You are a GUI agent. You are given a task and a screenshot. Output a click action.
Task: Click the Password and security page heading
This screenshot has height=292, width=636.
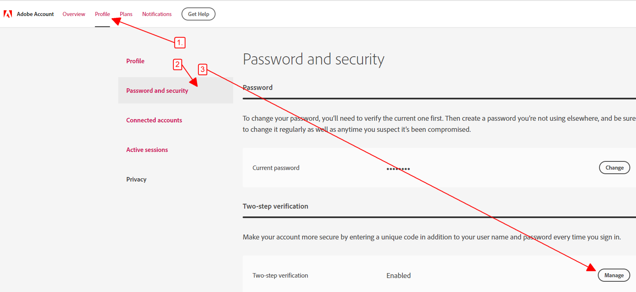coord(313,59)
